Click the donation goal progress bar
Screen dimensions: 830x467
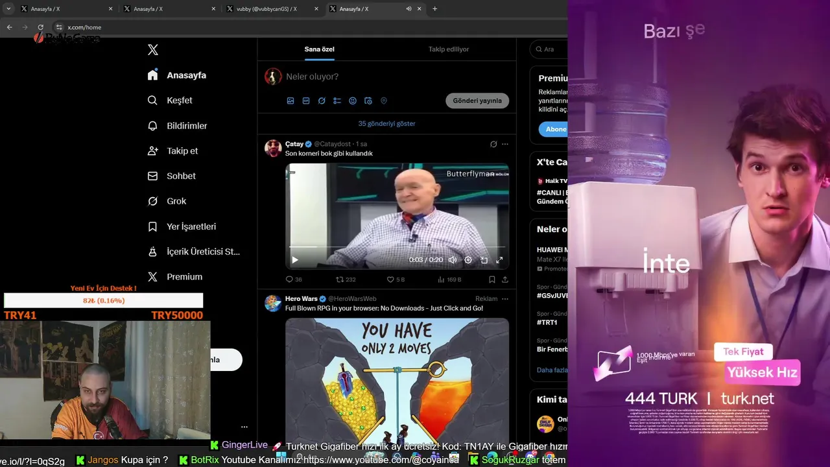(x=103, y=300)
